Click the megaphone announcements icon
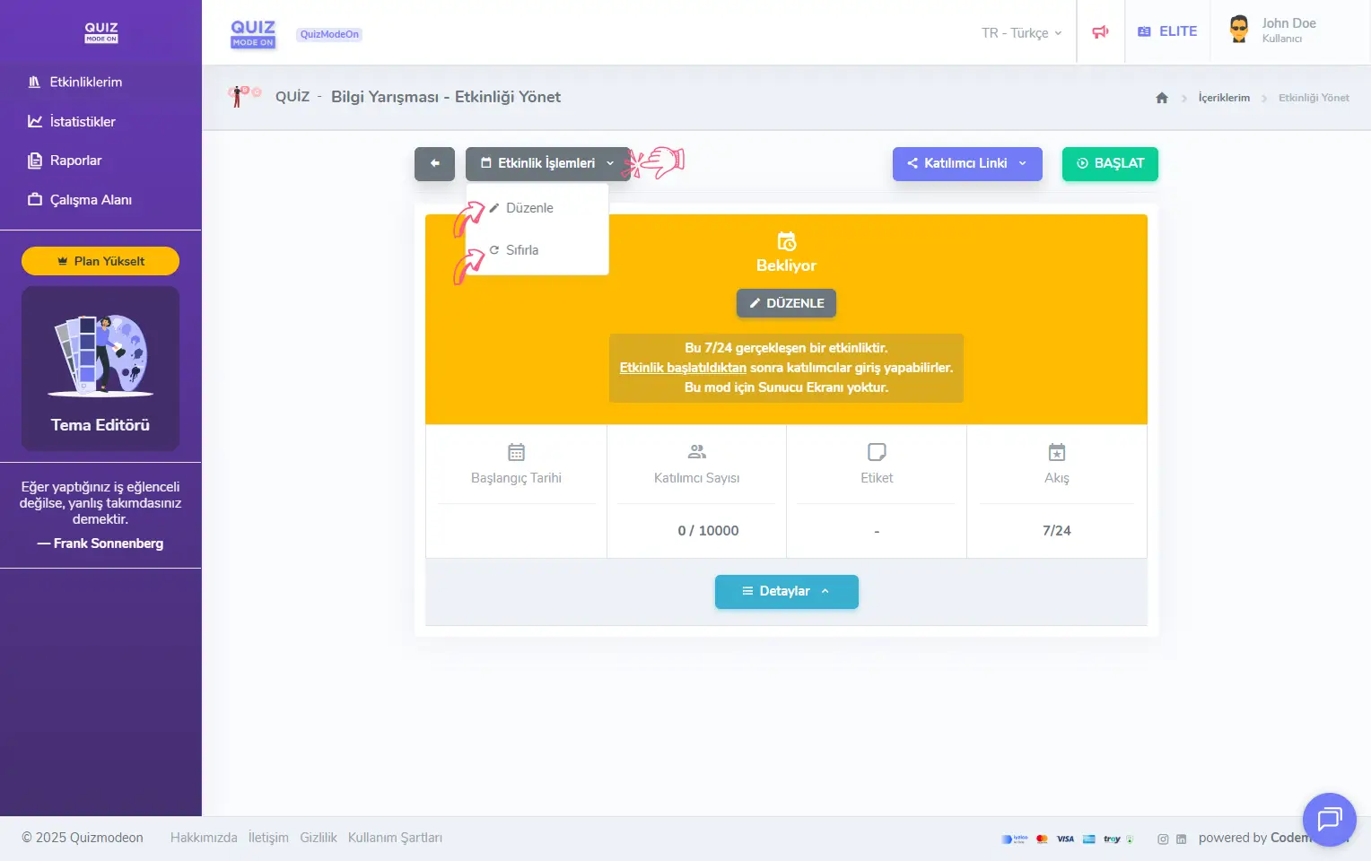This screenshot has width=1371, height=861. coord(1100,32)
